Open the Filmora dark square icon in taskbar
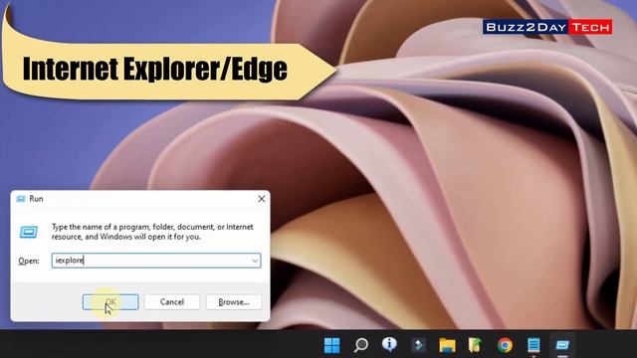637x358 pixels. (418, 345)
